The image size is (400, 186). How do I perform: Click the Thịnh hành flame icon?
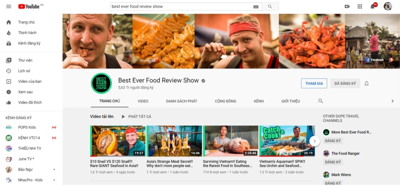[x=9, y=33]
